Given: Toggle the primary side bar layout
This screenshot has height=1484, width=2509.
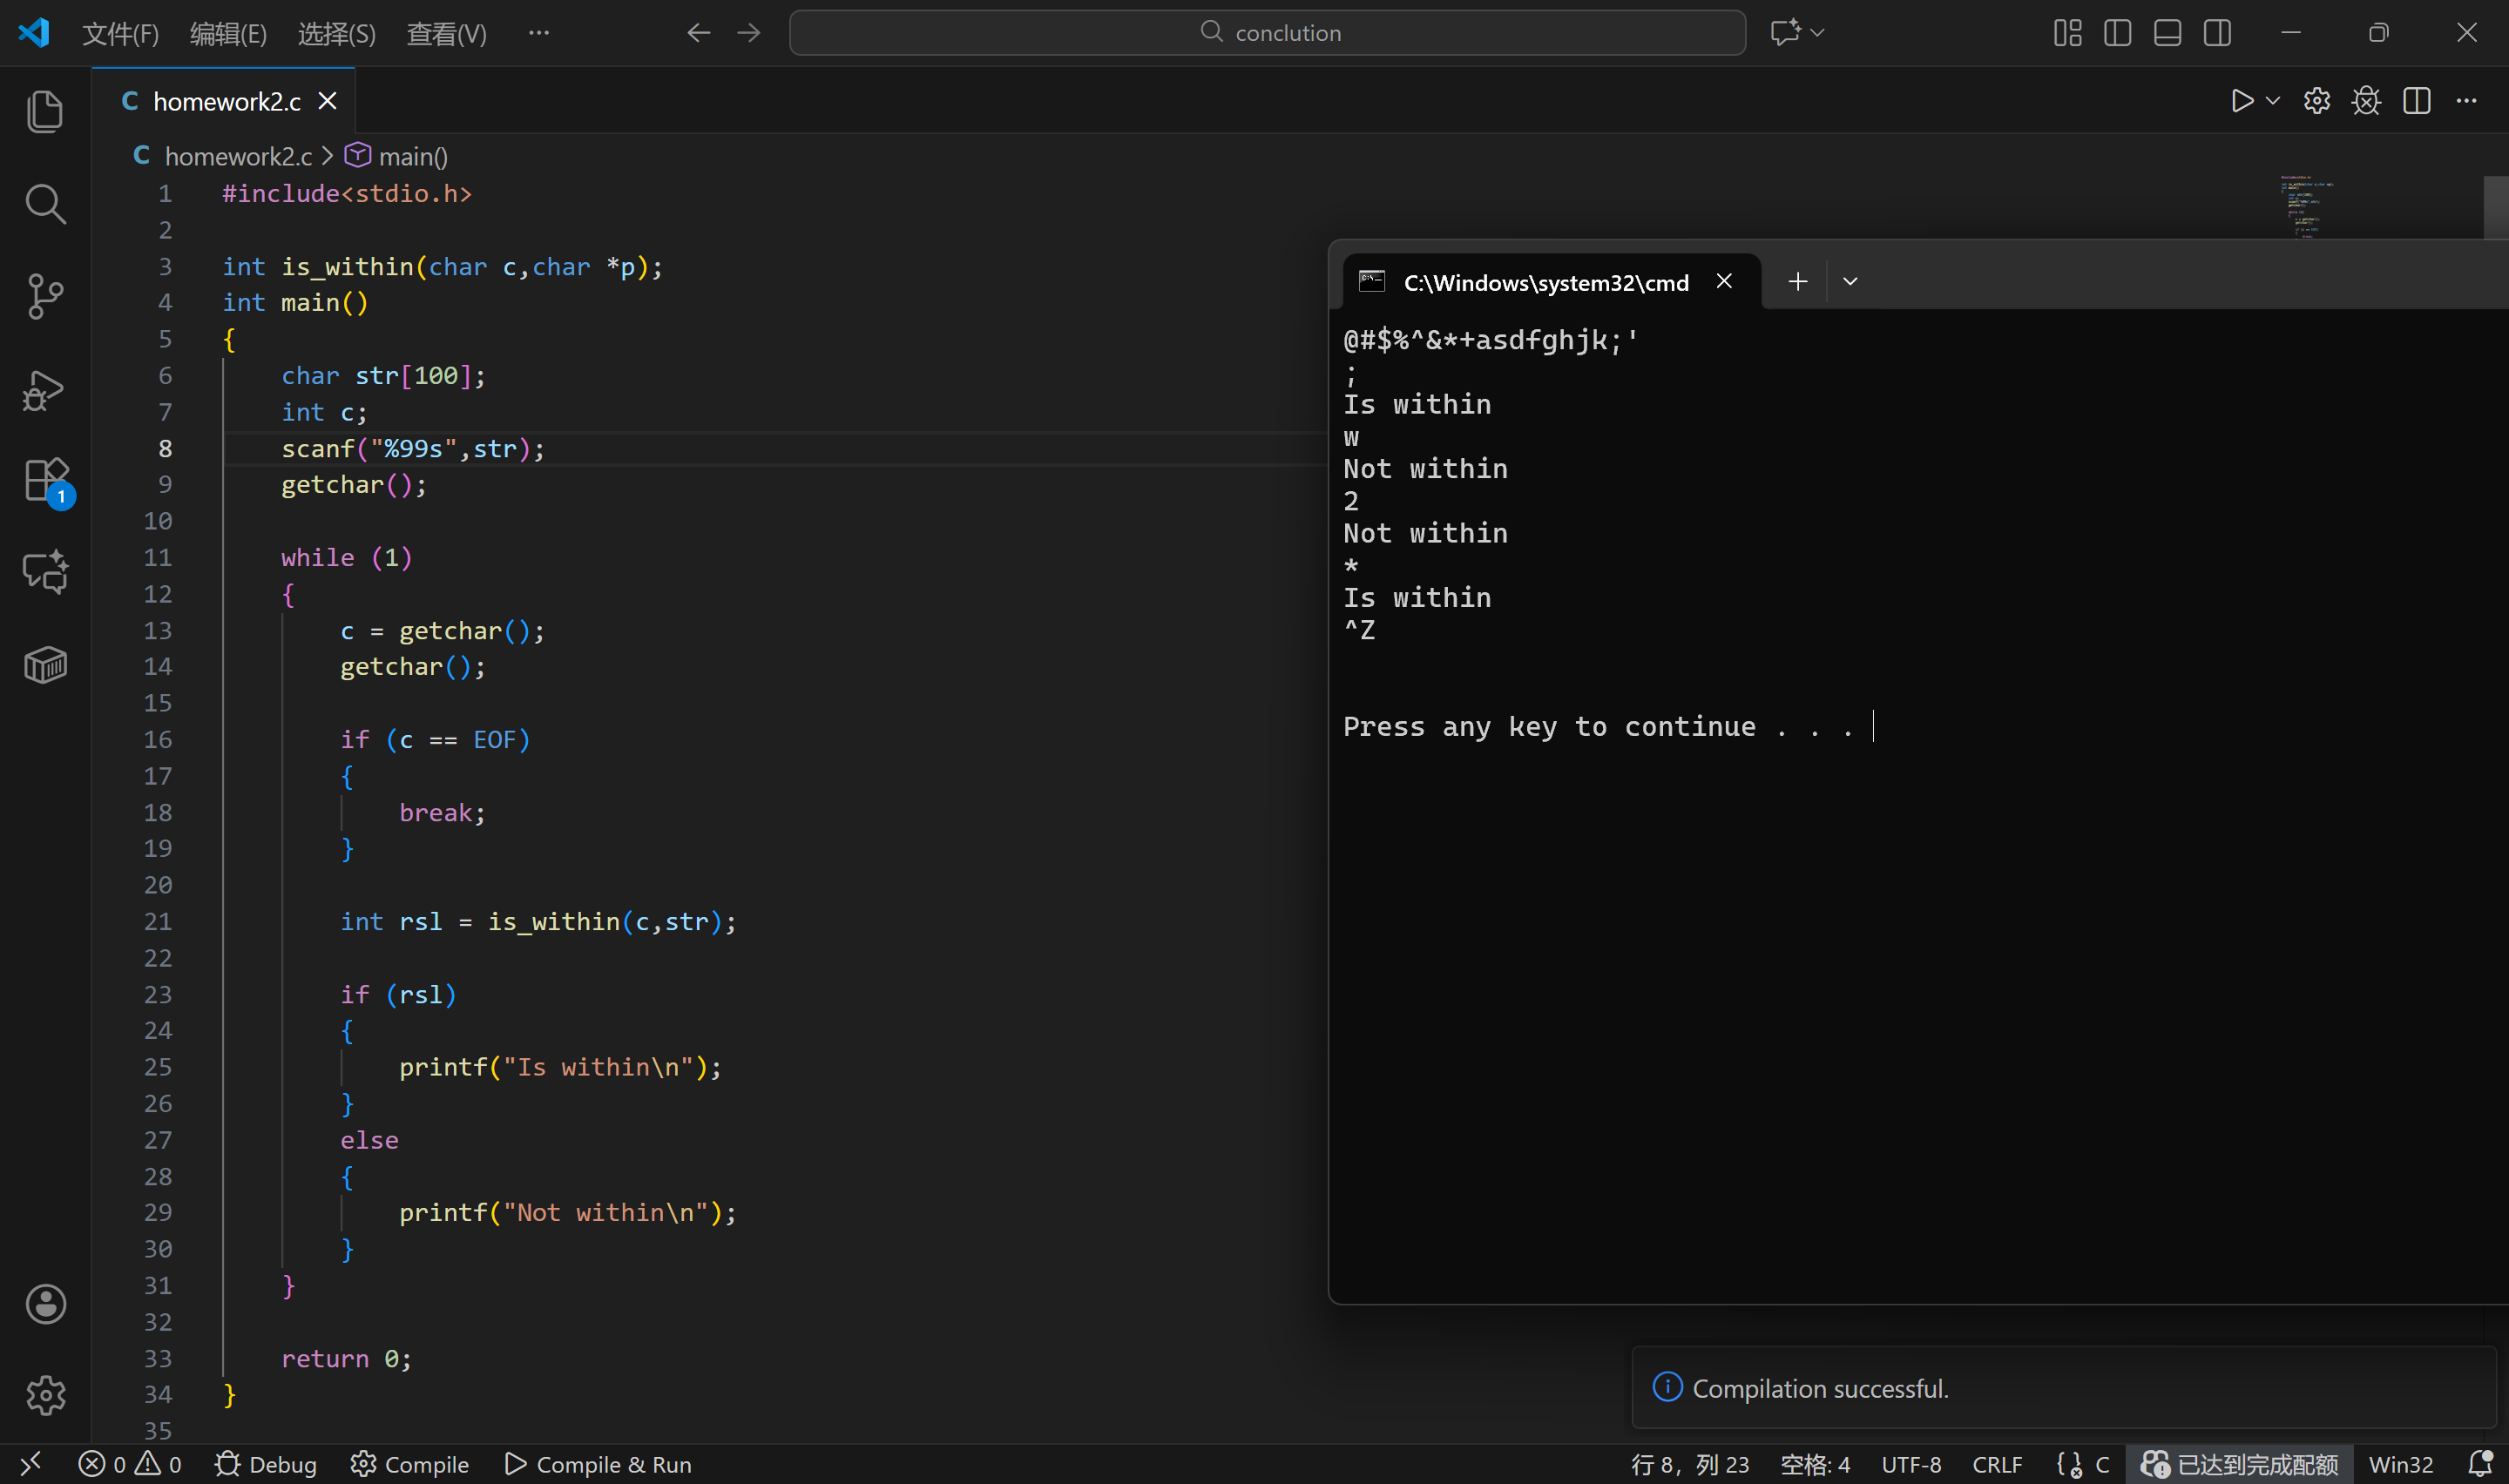Looking at the screenshot, I should pyautogui.click(x=2117, y=33).
